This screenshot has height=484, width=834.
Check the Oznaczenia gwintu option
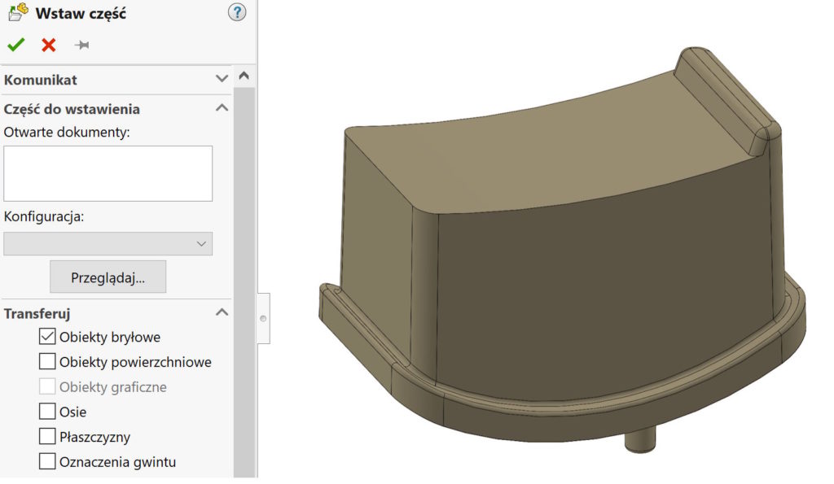tap(47, 463)
